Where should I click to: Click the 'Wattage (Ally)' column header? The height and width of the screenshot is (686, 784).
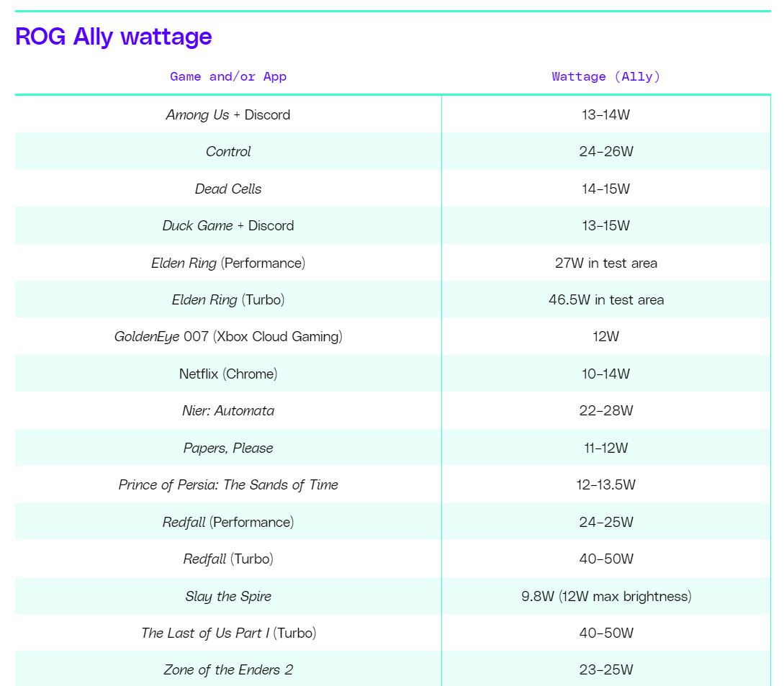[606, 76]
